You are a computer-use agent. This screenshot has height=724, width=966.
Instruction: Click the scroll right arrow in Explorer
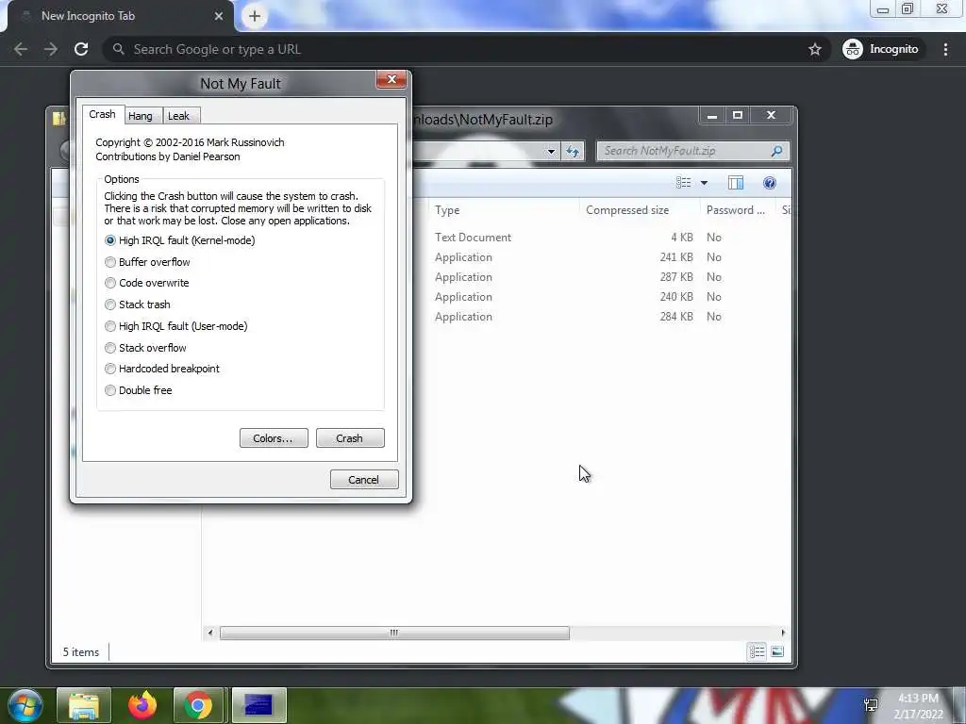click(783, 633)
